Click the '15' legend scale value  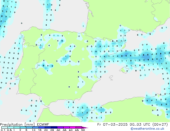40,130
